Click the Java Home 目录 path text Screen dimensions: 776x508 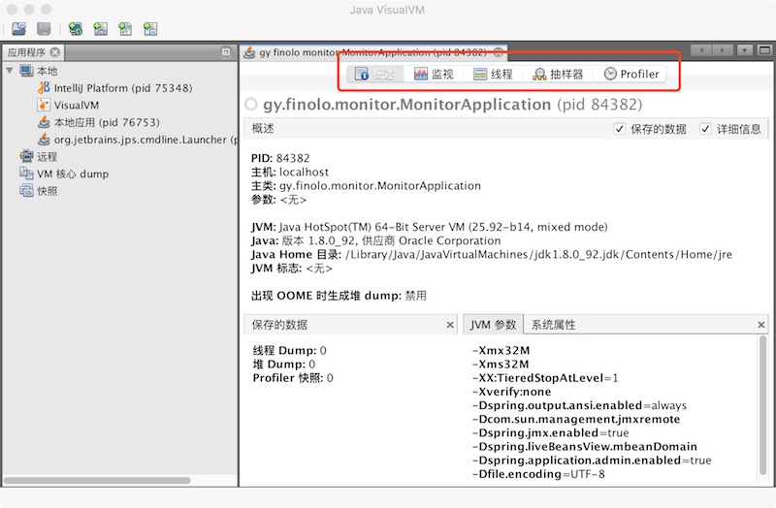point(539,254)
